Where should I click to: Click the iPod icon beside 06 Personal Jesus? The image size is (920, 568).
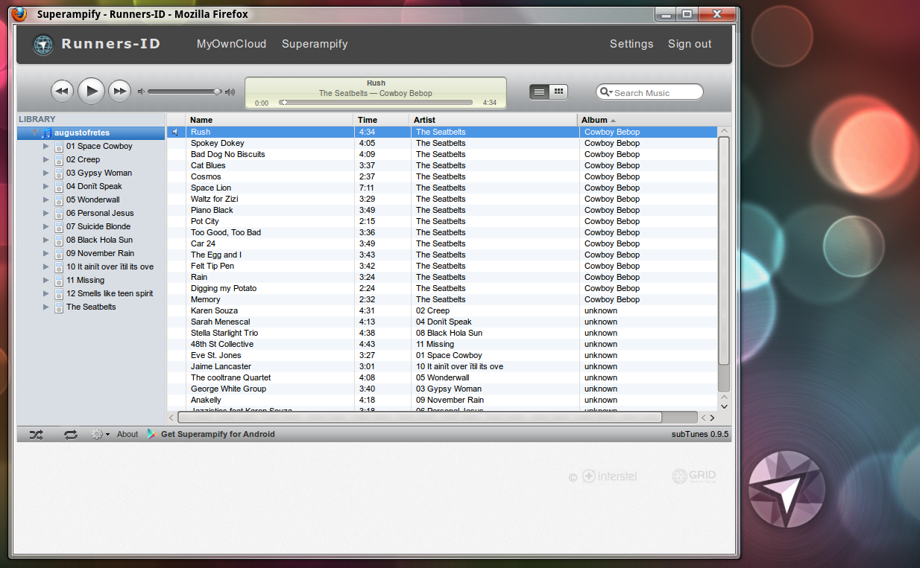pyautogui.click(x=59, y=214)
